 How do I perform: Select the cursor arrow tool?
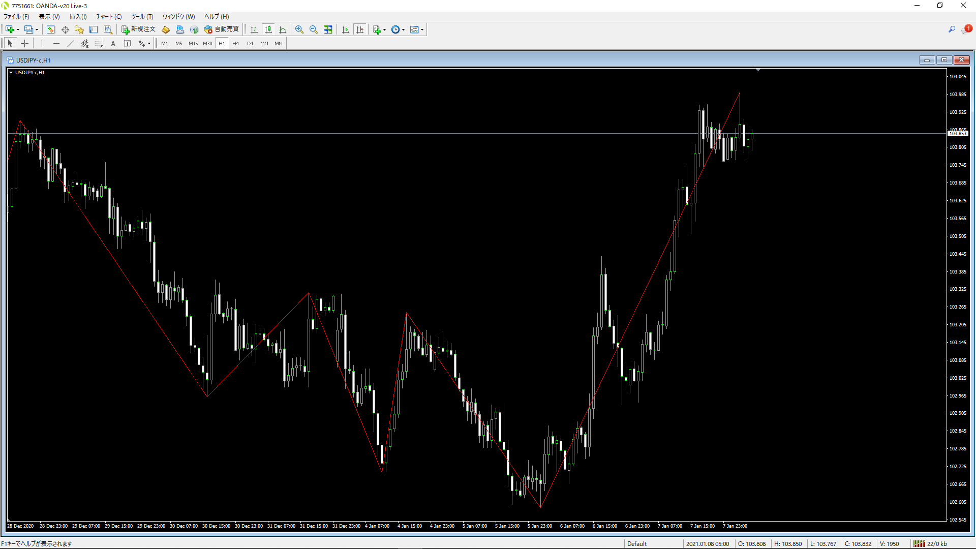10,43
